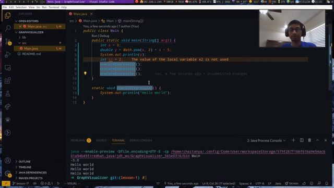
Task: Click the notifications bell in status bar
Action: pos(327,183)
